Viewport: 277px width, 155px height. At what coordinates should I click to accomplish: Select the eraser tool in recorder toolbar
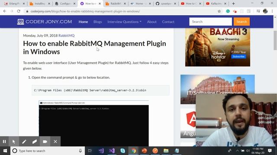[35, 142]
